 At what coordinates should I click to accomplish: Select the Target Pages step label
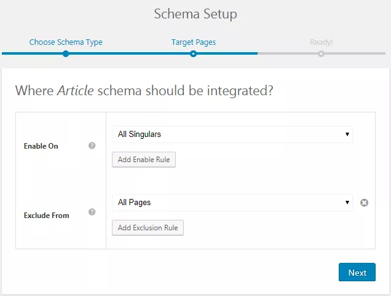point(193,42)
